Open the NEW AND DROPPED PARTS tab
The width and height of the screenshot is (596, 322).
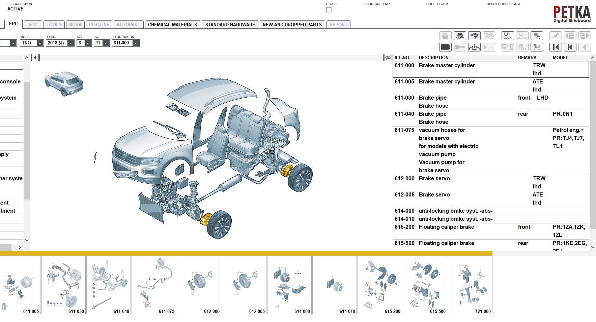pos(292,25)
